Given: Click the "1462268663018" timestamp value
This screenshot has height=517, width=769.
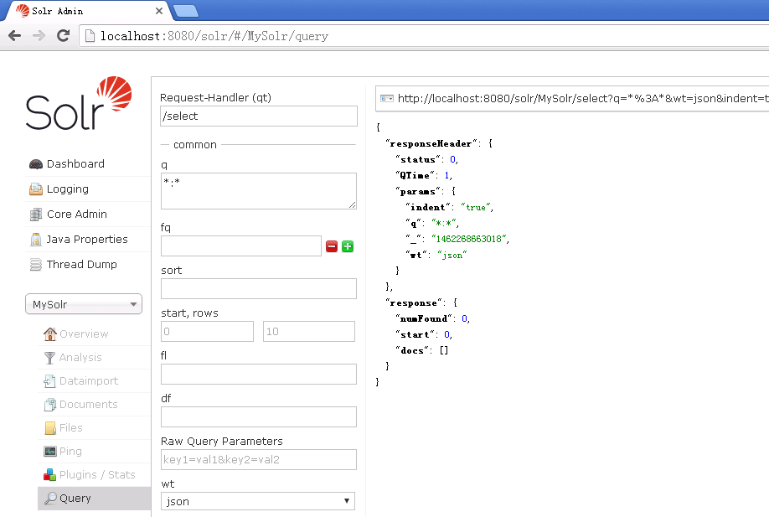Looking at the screenshot, I should coord(469,239).
